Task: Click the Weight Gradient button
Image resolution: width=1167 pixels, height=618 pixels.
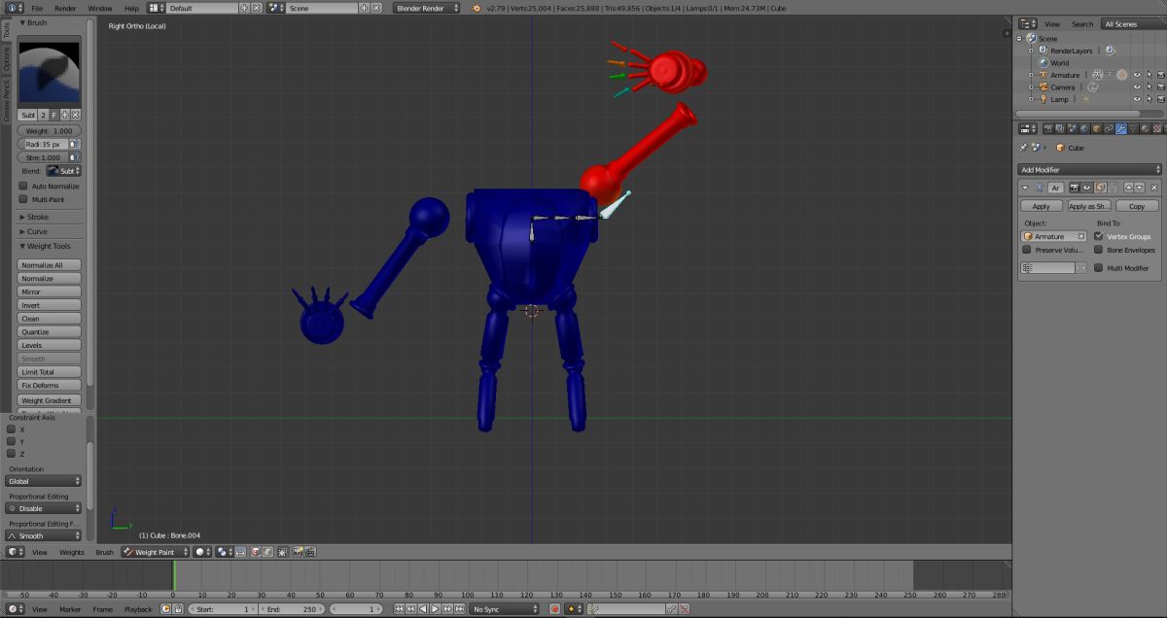Action: pos(49,400)
